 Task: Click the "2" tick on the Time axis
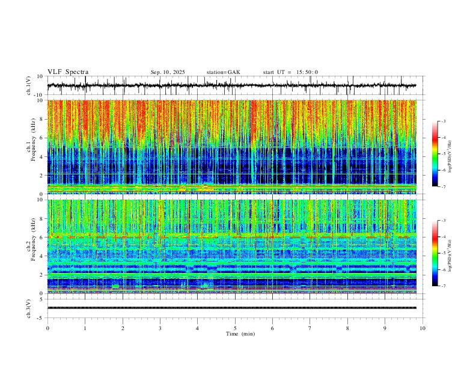click(x=123, y=328)
